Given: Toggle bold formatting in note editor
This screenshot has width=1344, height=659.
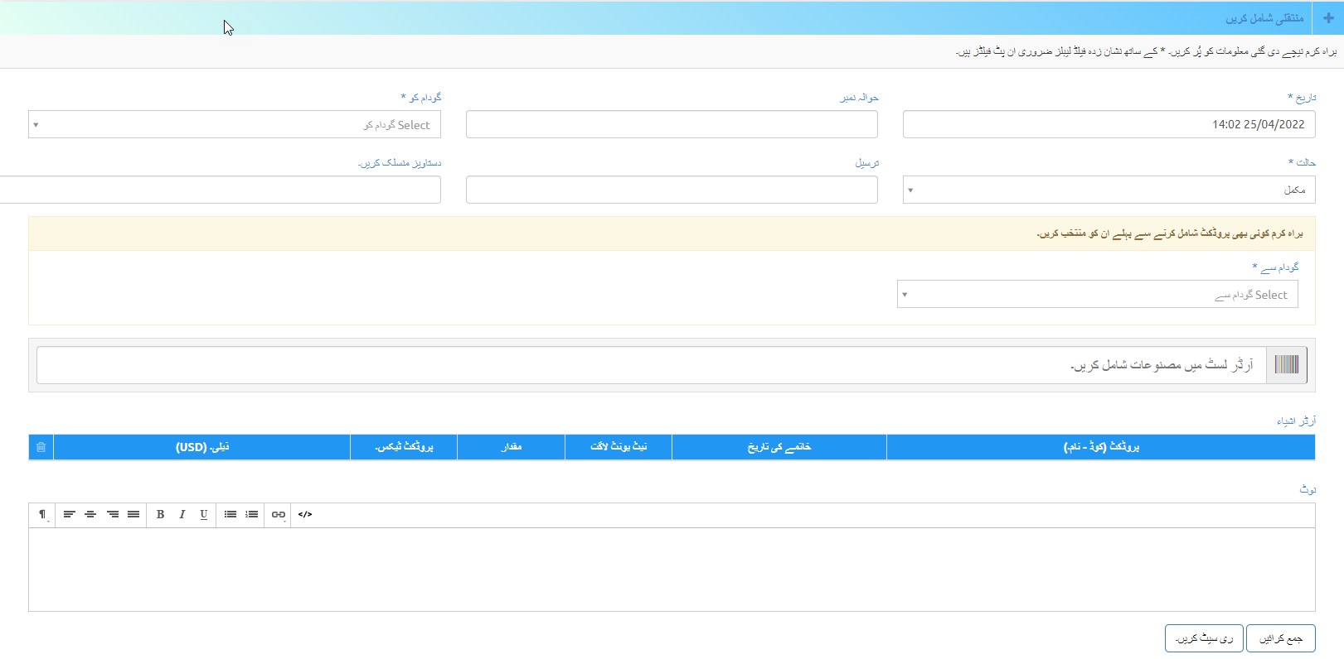Looking at the screenshot, I should [160, 515].
